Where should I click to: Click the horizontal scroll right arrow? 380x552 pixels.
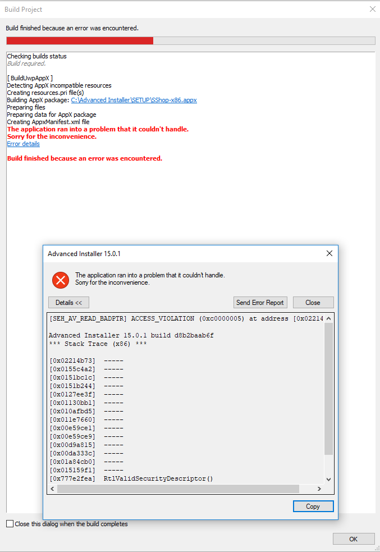point(319,489)
